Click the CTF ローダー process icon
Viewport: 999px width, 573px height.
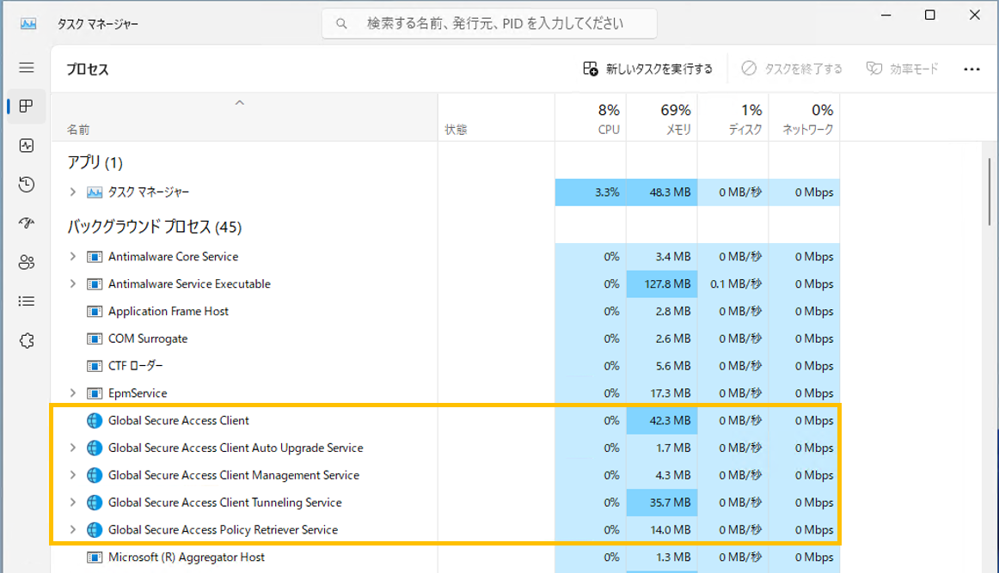click(x=95, y=366)
